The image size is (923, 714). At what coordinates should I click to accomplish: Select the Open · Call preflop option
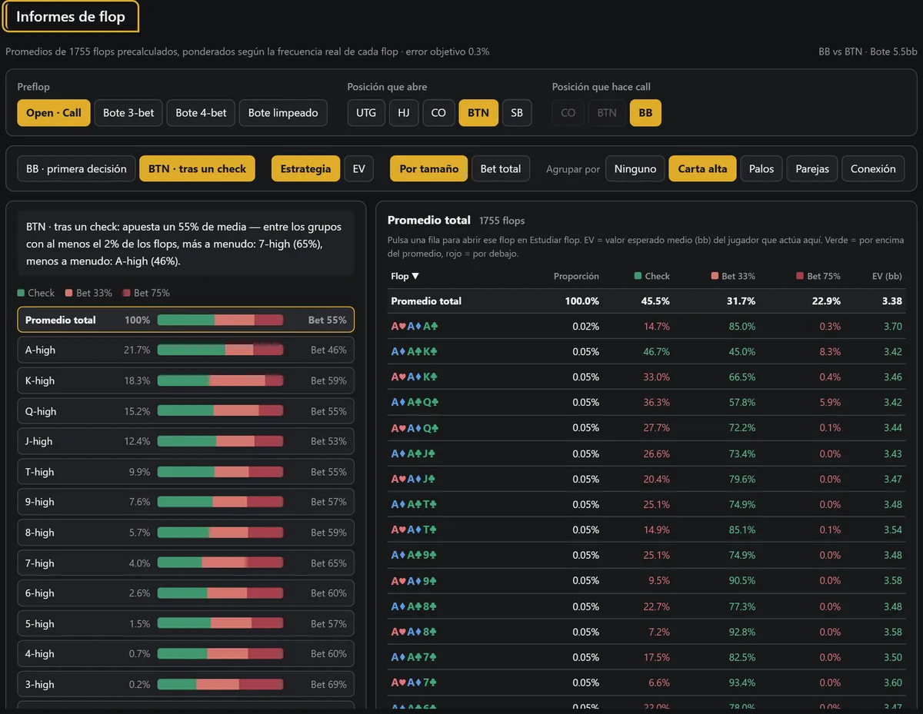pyautogui.click(x=54, y=113)
